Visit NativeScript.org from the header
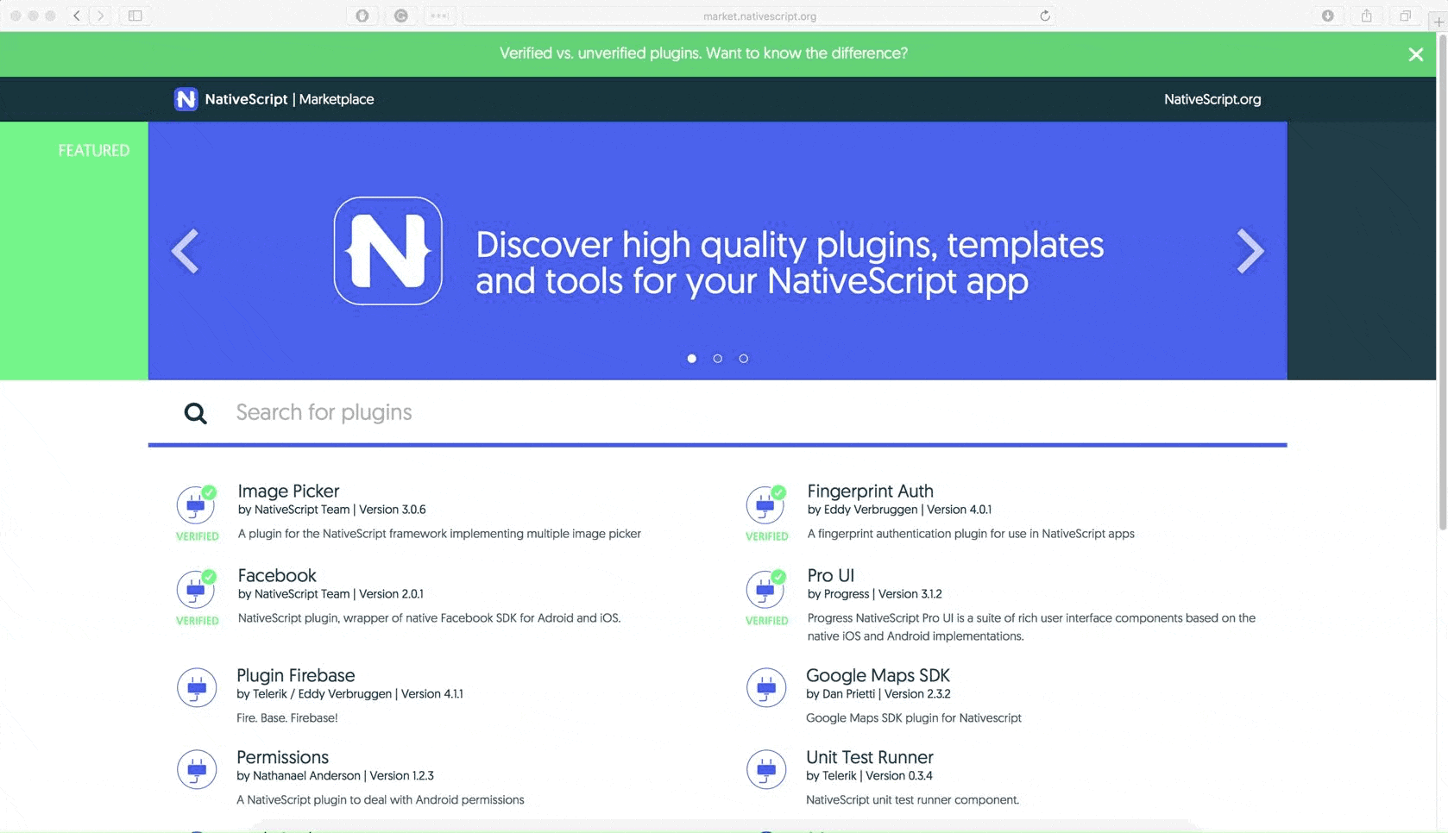 tap(1212, 99)
